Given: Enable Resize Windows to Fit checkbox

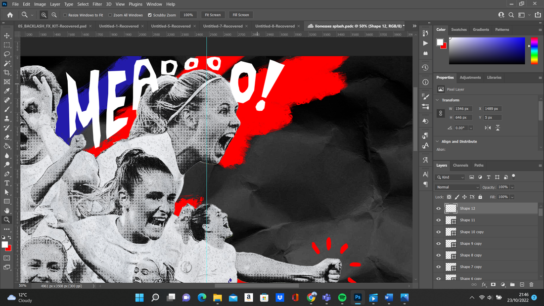Looking at the screenshot, I should (x=65, y=15).
